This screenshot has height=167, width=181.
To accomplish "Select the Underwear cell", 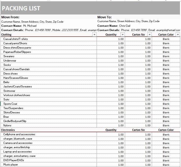I will click(49, 60).
